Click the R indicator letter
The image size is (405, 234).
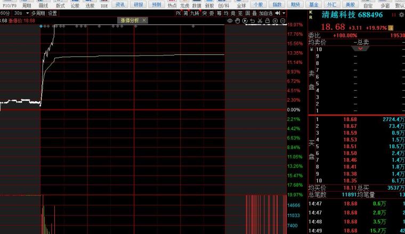311,17
